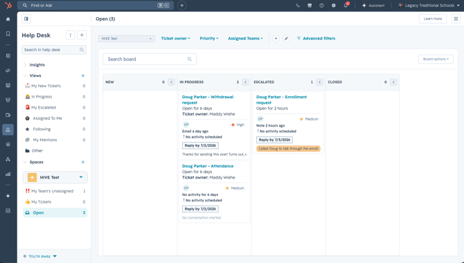Toggle the sidebar collapse panel icon
The image size is (464, 263).
click(26, 19)
